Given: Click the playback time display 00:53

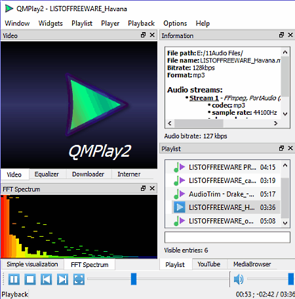Looking at the screenshot, I should tap(244, 294).
